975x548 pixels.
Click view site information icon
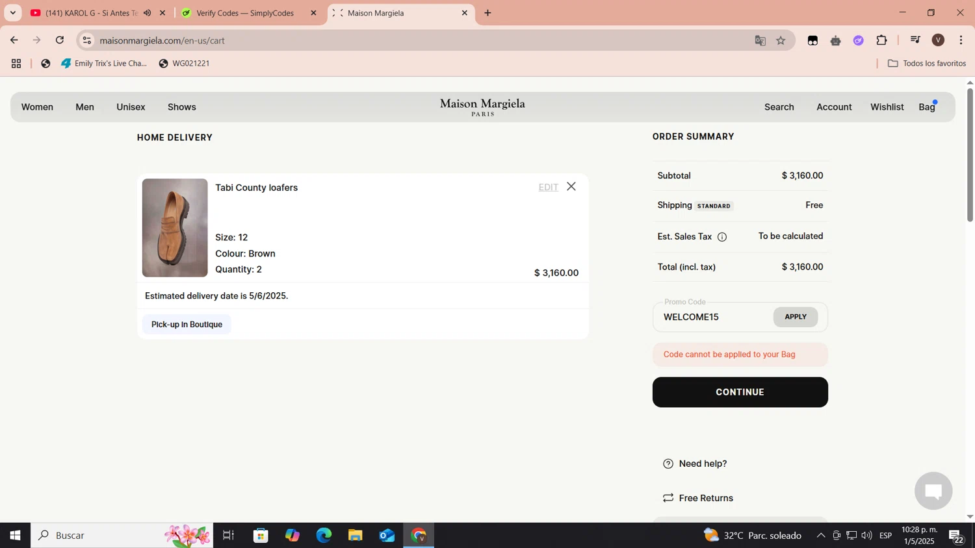click(x=87, y=40)
